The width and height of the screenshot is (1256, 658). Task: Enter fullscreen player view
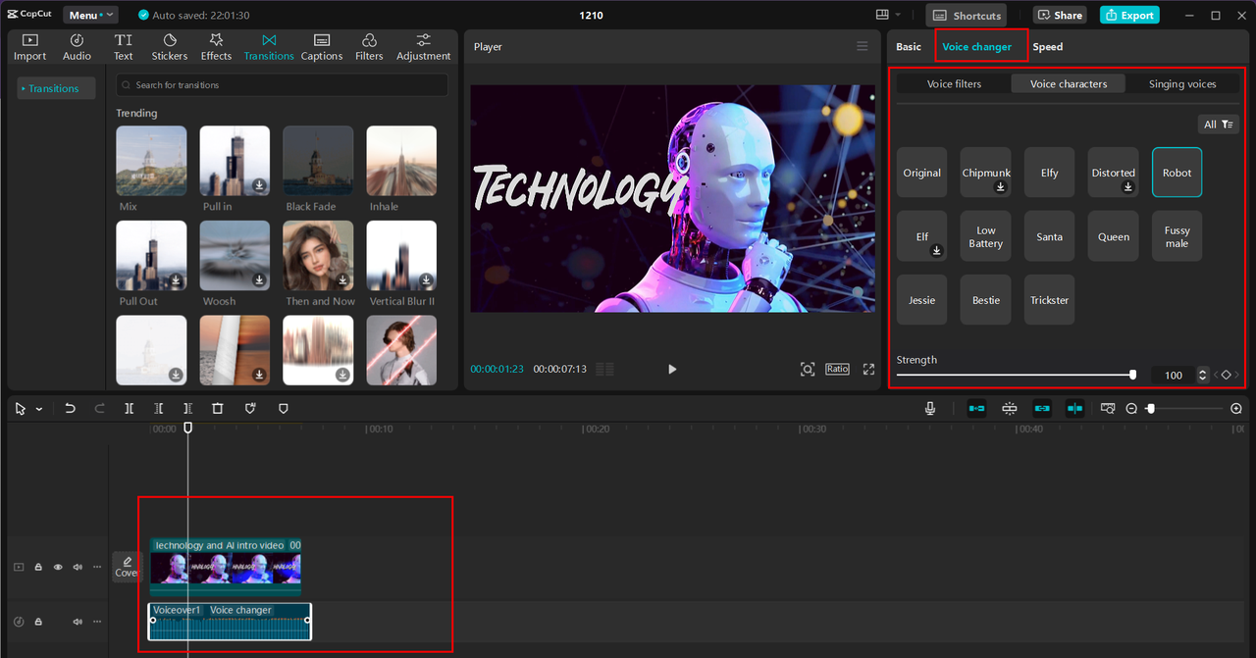[x=868, y=369]
